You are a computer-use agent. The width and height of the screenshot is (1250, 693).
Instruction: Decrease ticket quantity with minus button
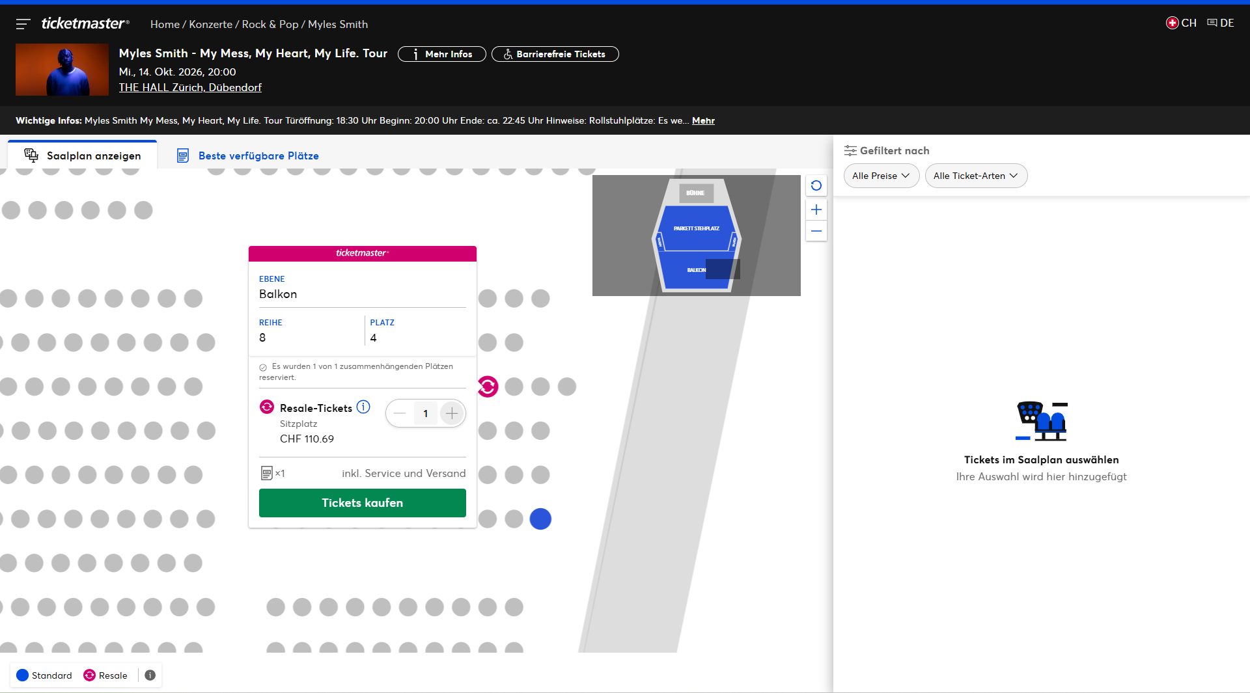(x=400, y=413)
